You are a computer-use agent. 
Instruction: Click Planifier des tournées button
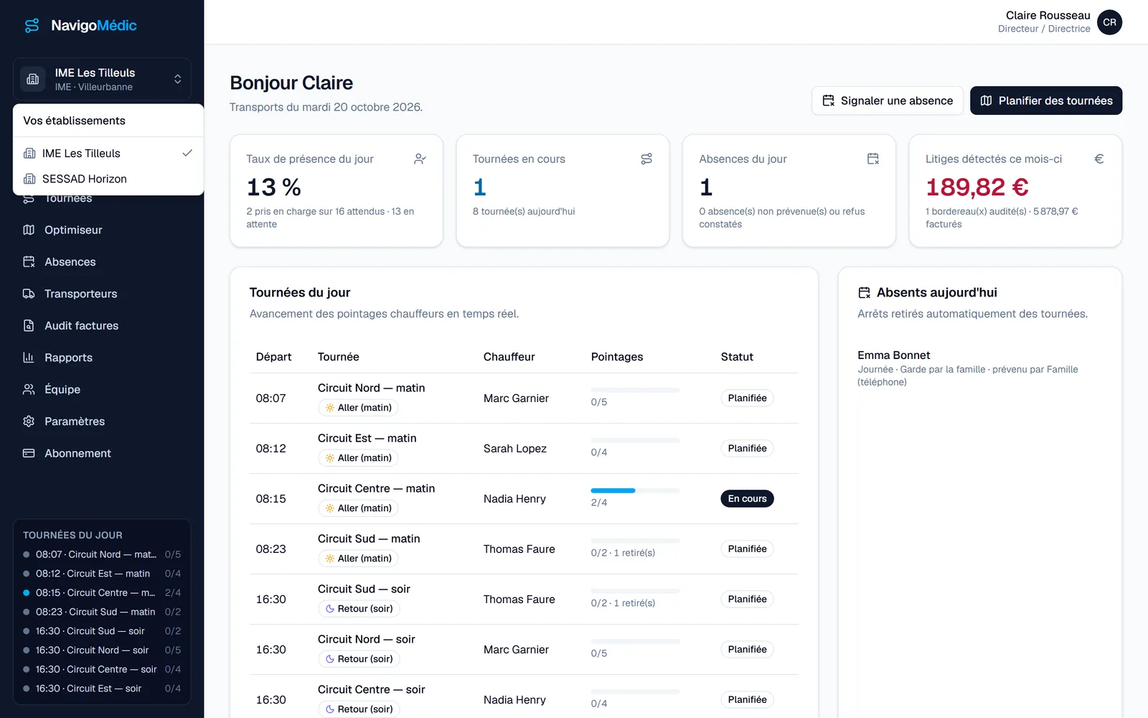(1046, 101)
